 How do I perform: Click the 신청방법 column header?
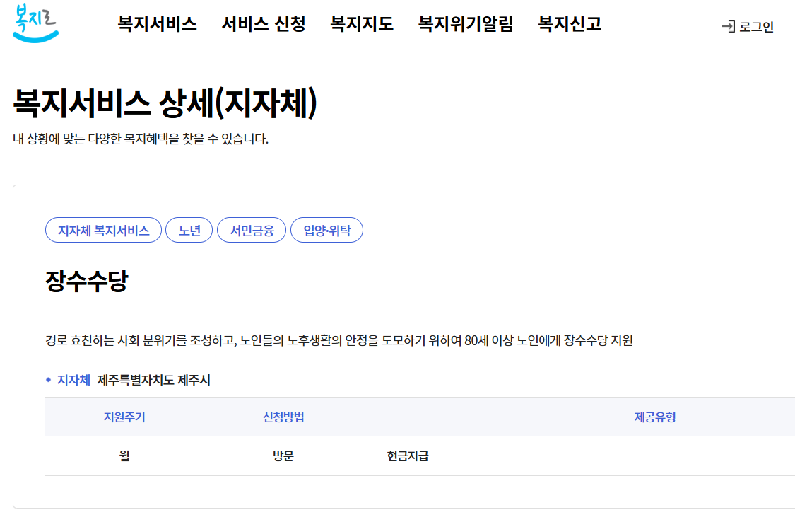[282, 416]
